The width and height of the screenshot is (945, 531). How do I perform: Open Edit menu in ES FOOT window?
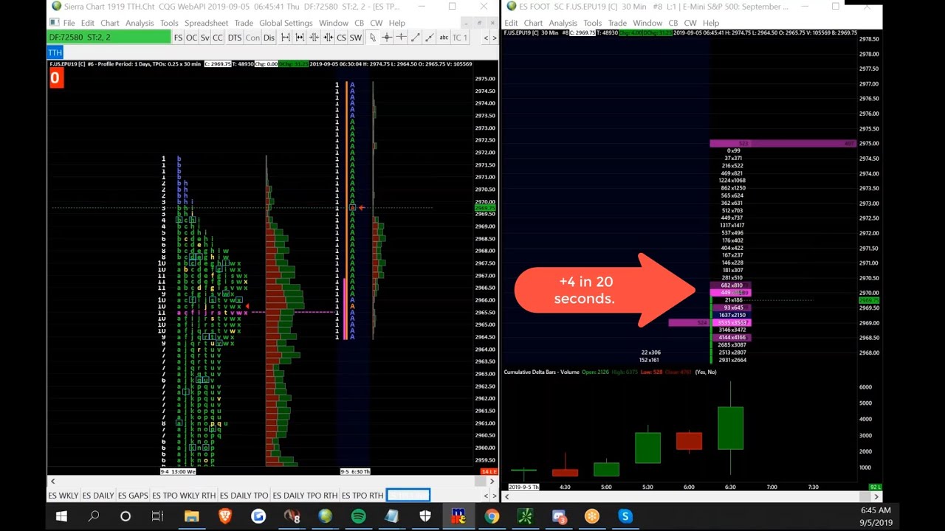coord(511,23)
